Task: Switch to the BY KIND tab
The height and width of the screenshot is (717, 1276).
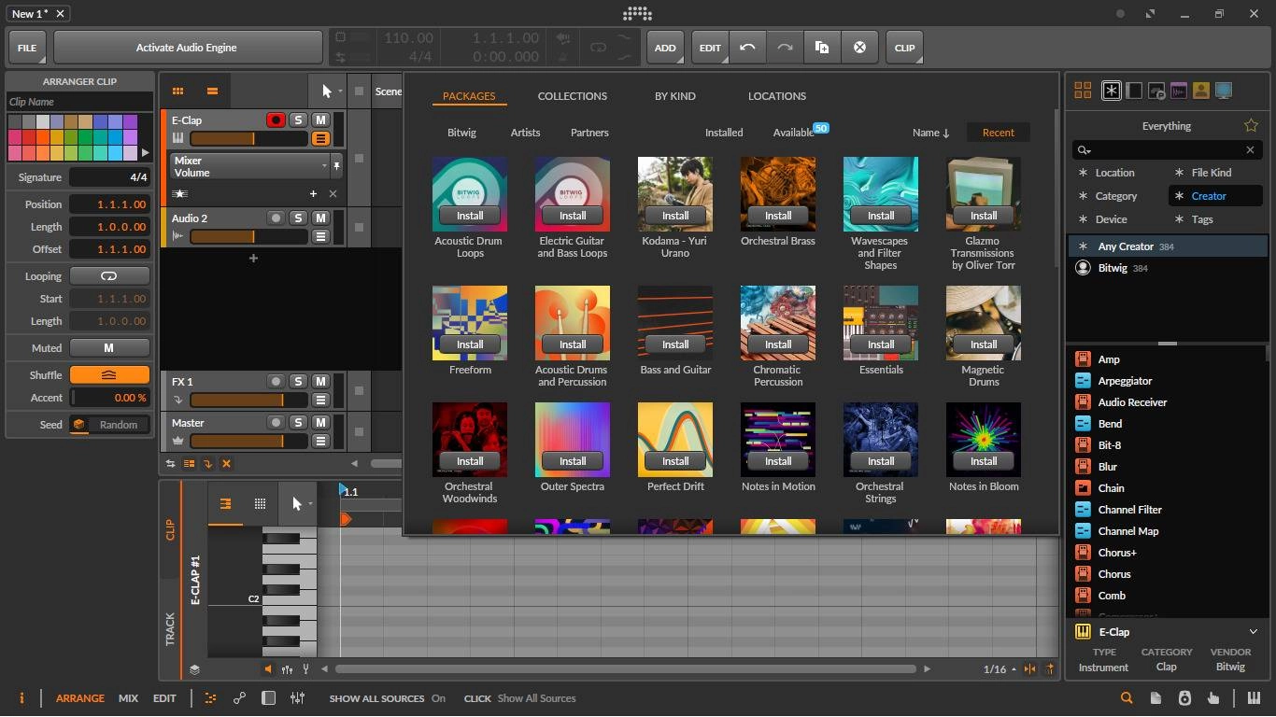Action: [674, 96]
